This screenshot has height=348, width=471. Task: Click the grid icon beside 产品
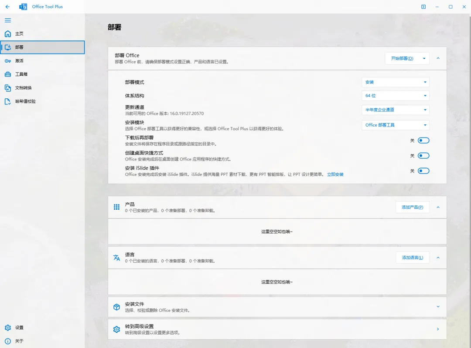(x=116, y=207)
